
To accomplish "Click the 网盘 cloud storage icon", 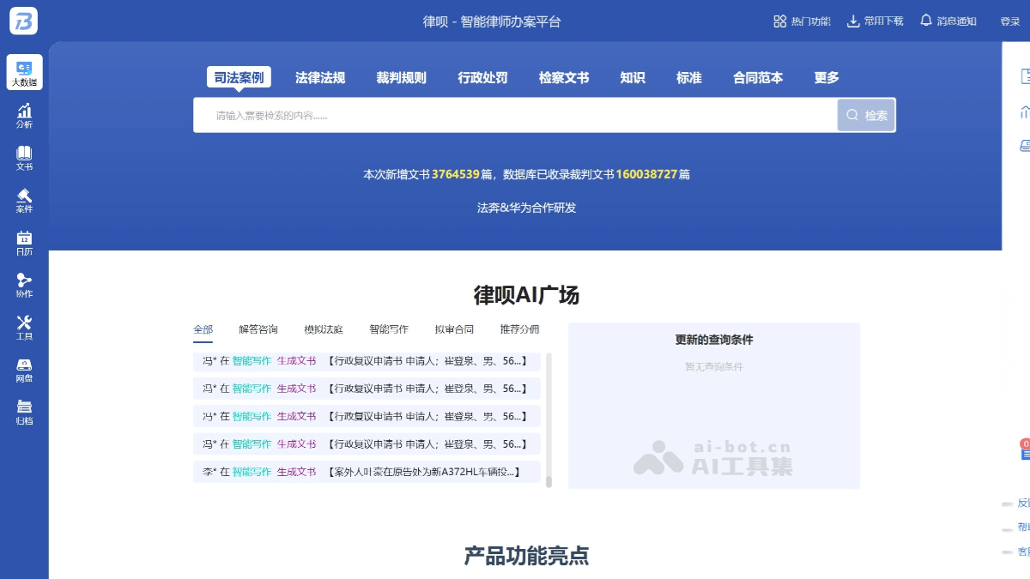I will coord(23,371).
